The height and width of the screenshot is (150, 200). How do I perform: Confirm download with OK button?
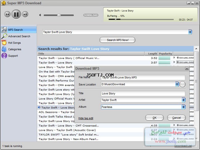(154, 118)
